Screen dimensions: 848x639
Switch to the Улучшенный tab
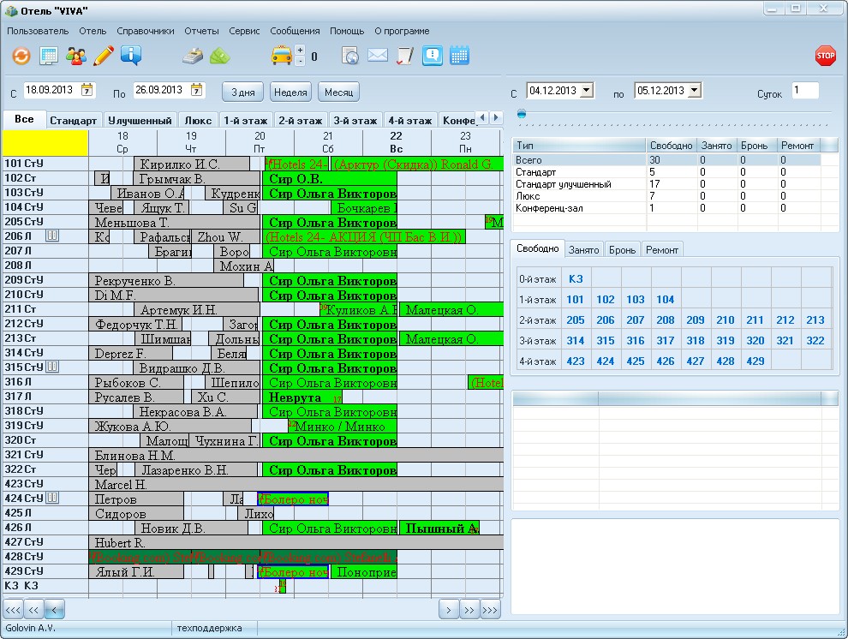pyautogui.click(x=140, y=121)
